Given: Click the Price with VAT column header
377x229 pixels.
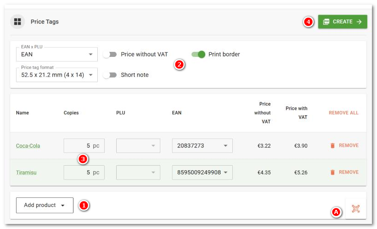Looking at the screenshot, I should pyautogui.click(x=297, y=113).
